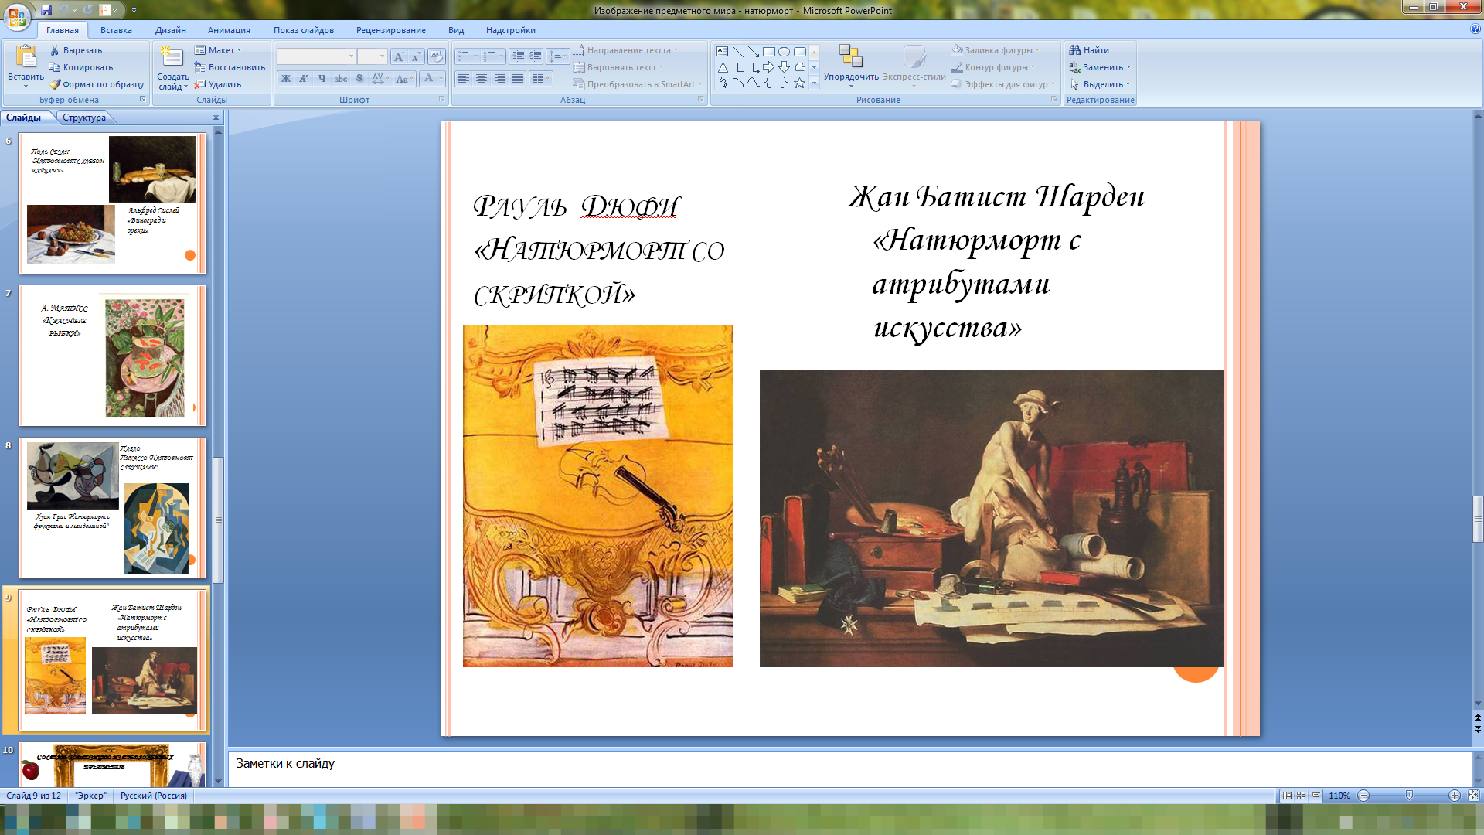Open the Показ слайдов ribbon tab
Image resolution: width=1484 pixels, height=835 pixels.
click(x=303, y=30)
